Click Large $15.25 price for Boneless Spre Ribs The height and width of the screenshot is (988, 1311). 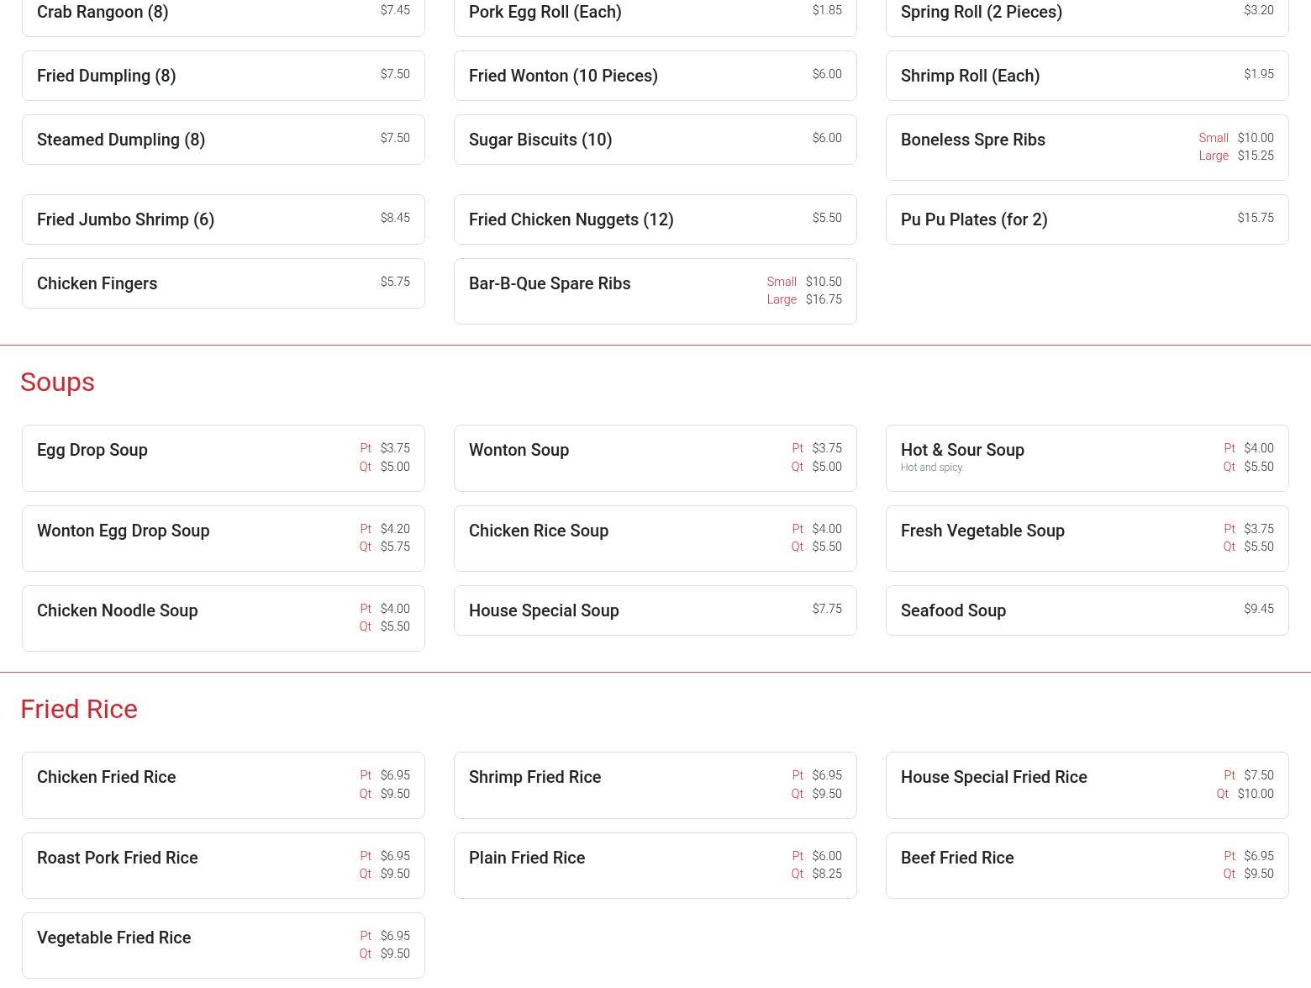pyautogui.click(x=1236, y=156)
